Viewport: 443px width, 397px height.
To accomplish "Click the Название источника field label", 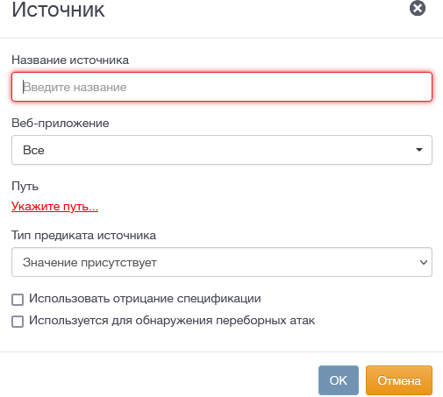I will tap(70, 60).
